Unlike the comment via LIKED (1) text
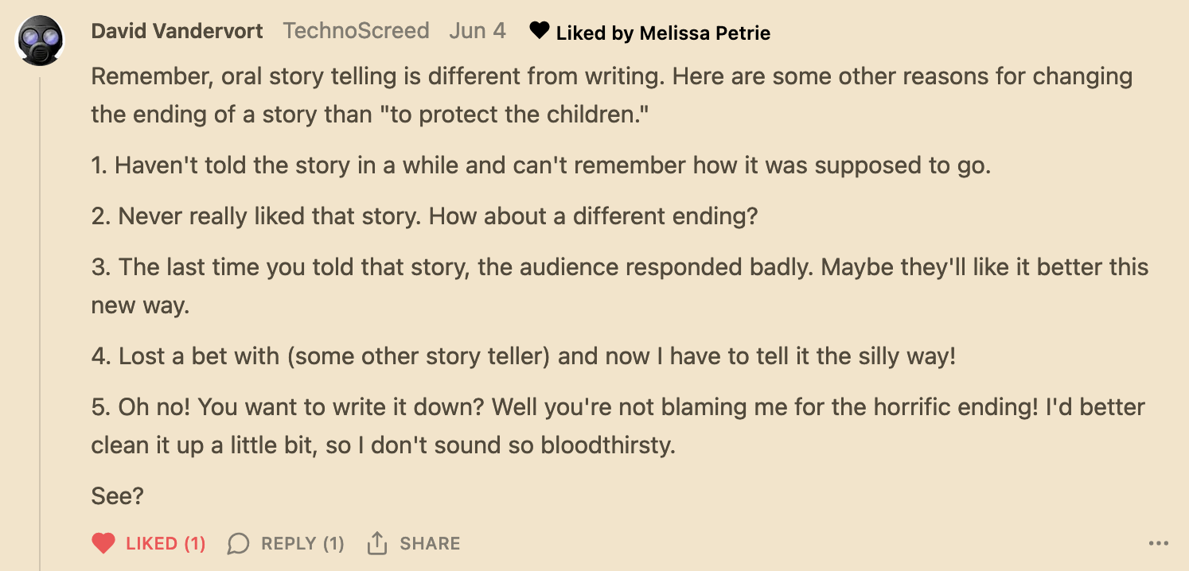 166,544
